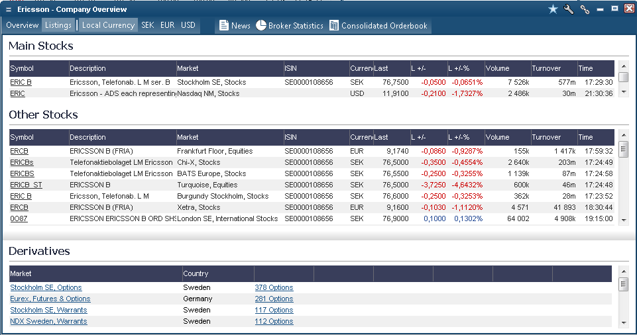Sort Derivatives by Market column header
Image resolution: width=637 pixels, height=335 pixels.
95,273
